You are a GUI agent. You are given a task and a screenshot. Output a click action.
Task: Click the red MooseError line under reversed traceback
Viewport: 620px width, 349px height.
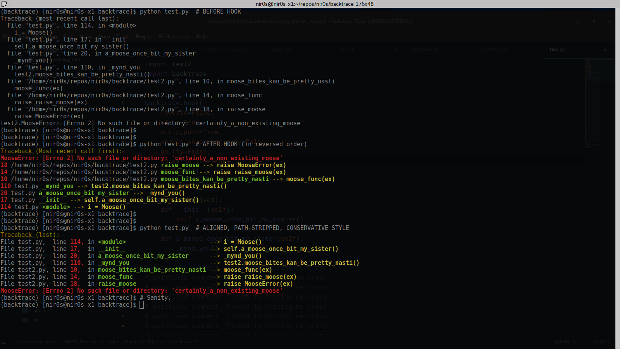[141, 158]
